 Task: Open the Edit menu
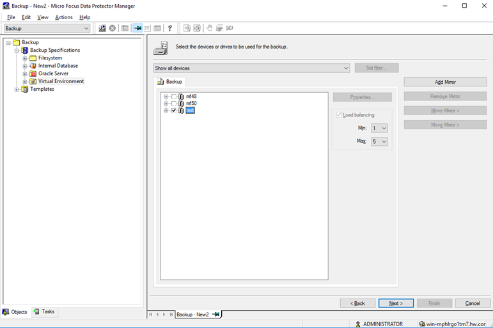pyautogui.click(x=26, y=17)
